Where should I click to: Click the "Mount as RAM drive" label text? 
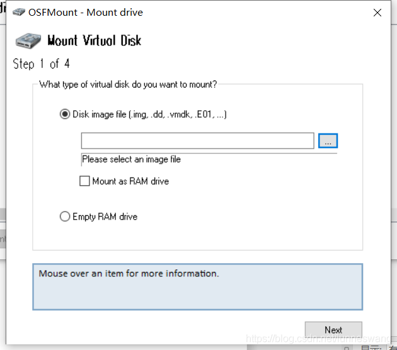(130, 181)
